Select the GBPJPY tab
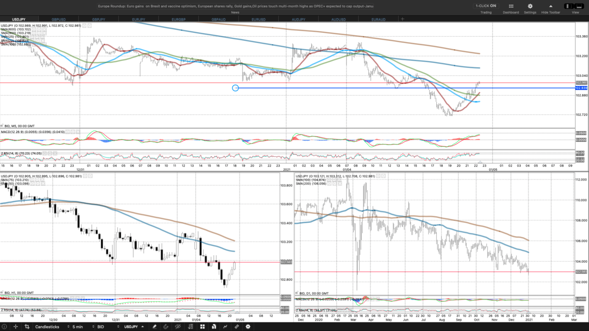The image size is (589, 331). (x=99, y=19)
